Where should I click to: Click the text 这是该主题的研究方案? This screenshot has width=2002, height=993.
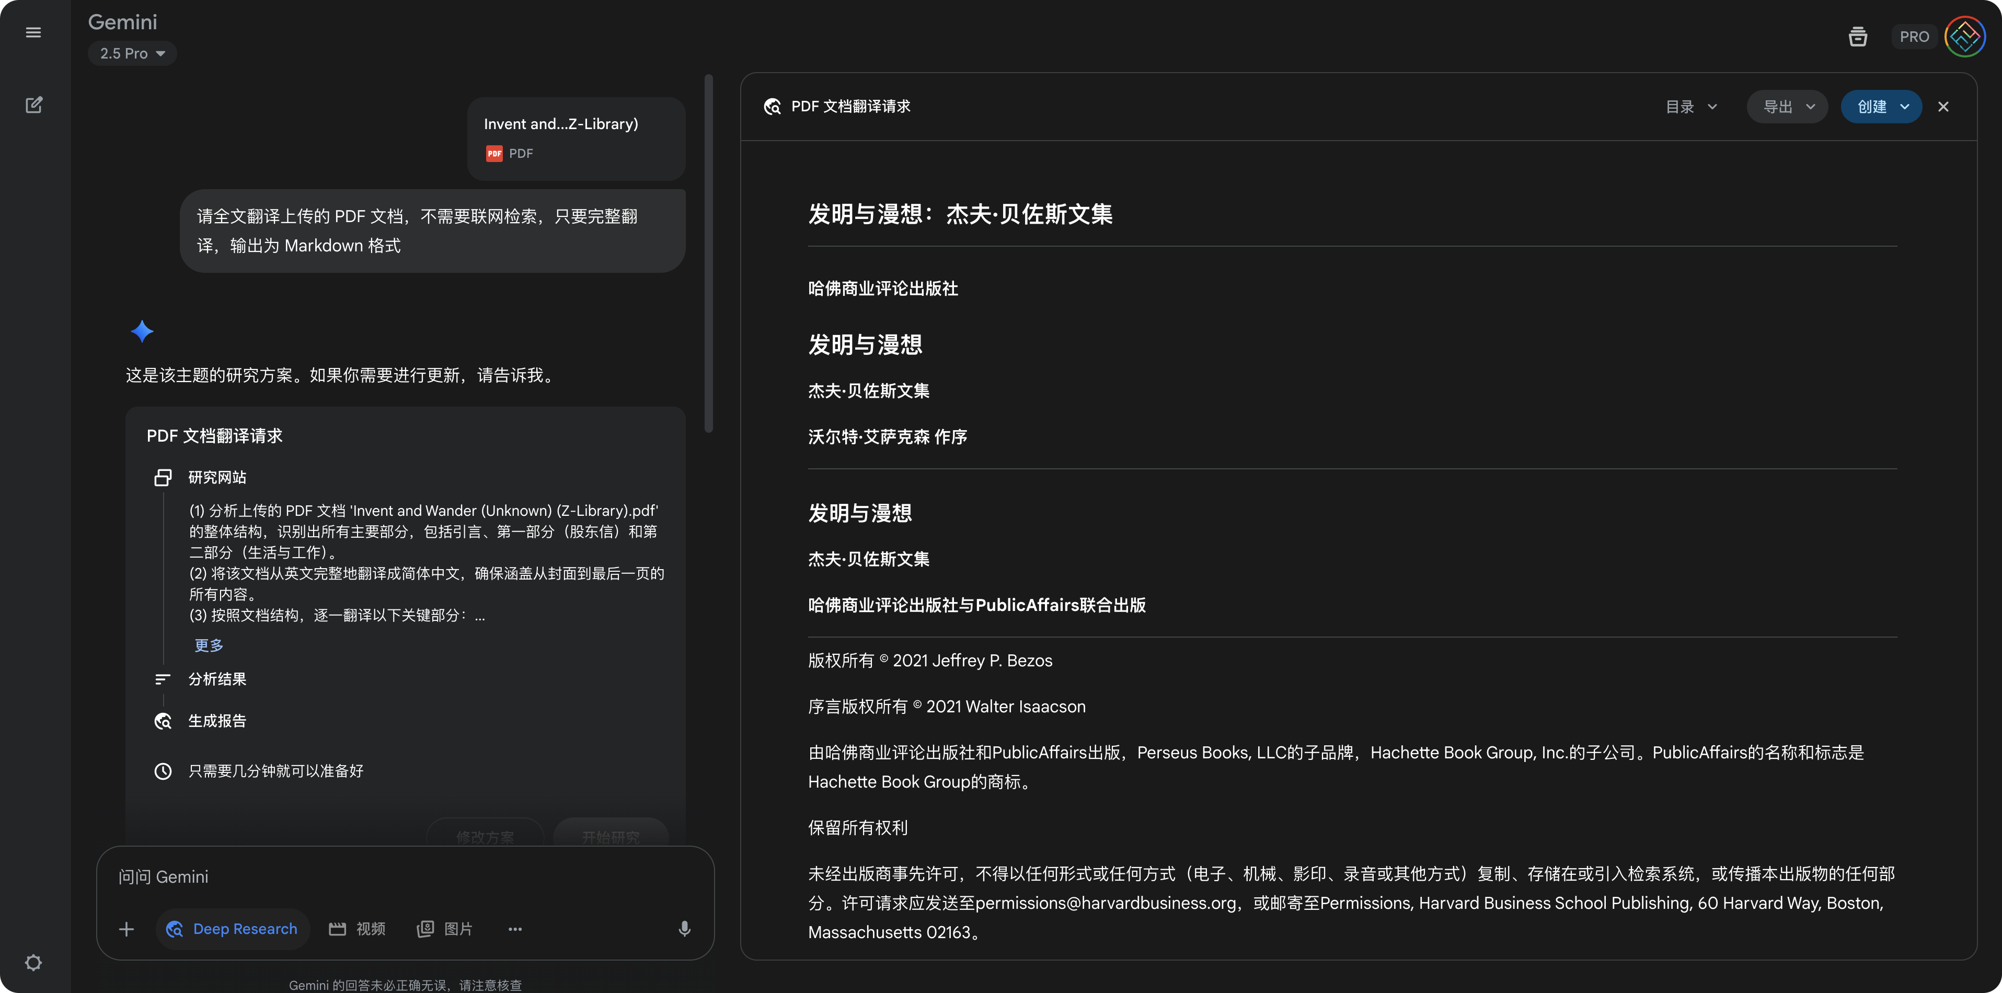[x=209, y=375]
